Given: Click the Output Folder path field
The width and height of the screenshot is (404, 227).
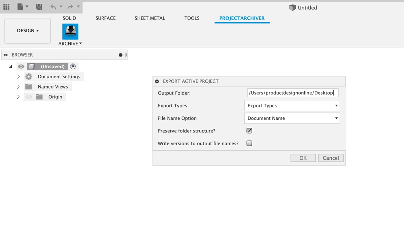Looking at the screenshot, I should click(x=293, y=93).
